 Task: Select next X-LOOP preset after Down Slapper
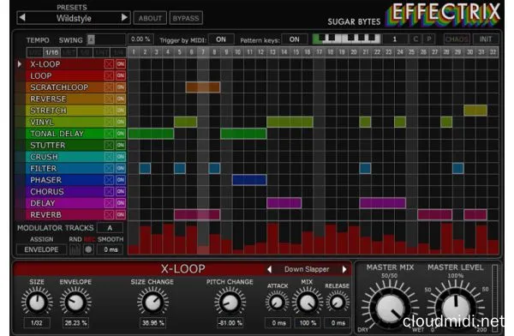tap(344, 269)
